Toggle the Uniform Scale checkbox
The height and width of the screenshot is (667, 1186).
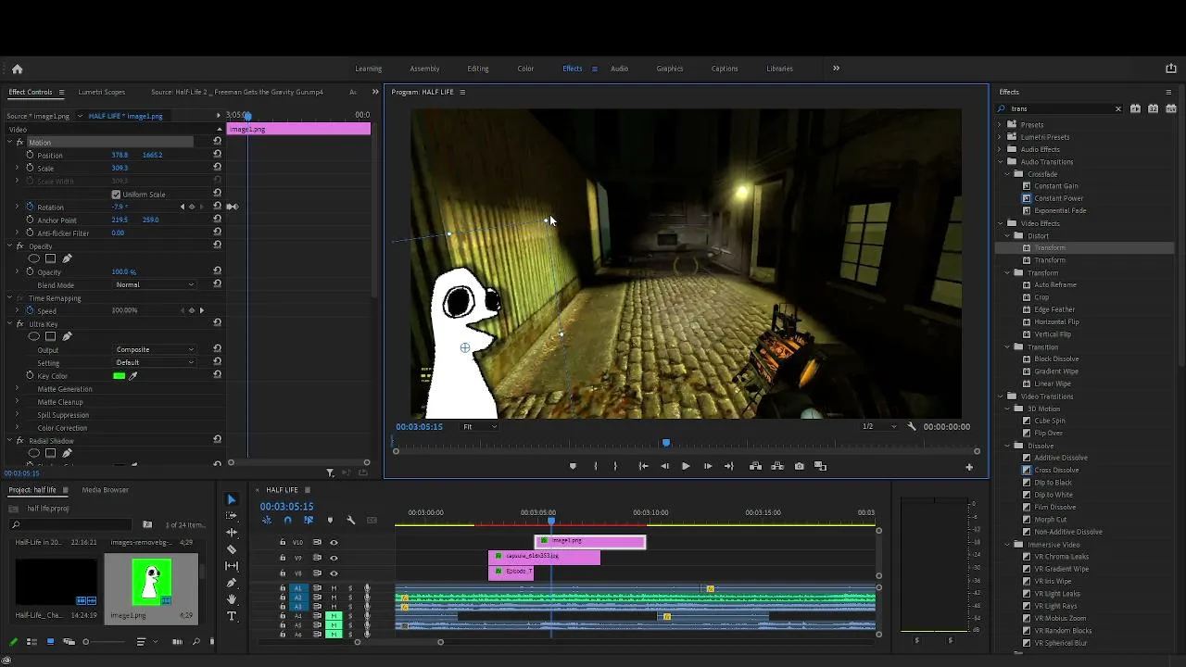116,195
